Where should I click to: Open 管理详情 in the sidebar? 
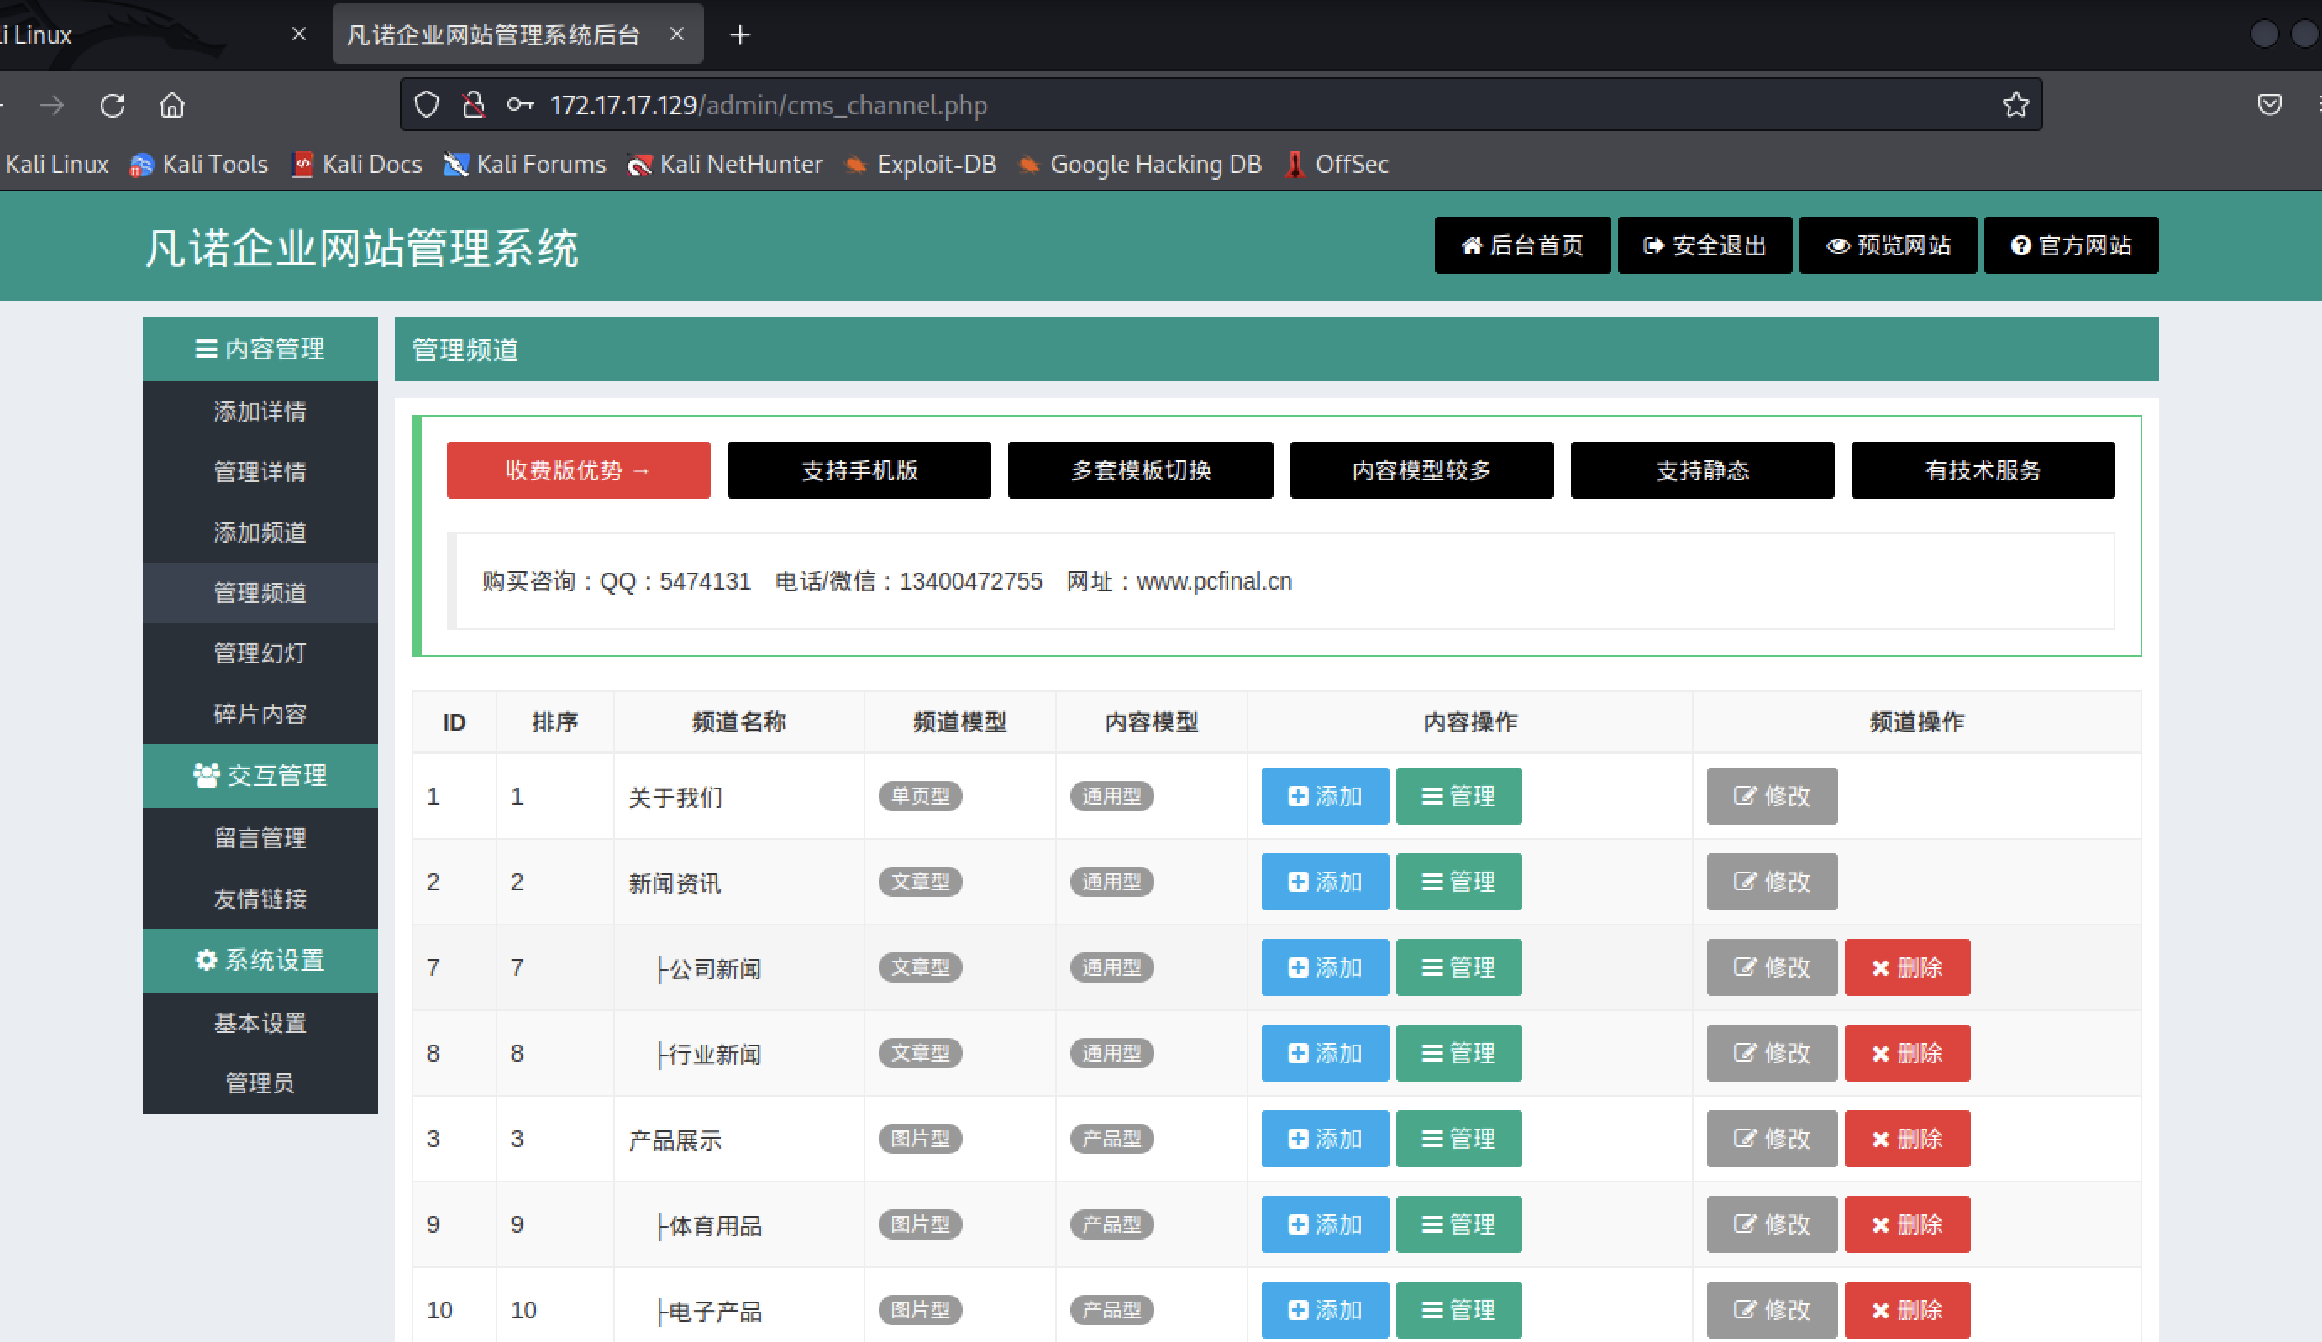coord(260,472)
